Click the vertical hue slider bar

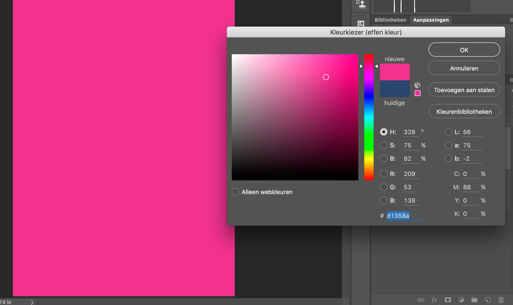coord(369,117)
